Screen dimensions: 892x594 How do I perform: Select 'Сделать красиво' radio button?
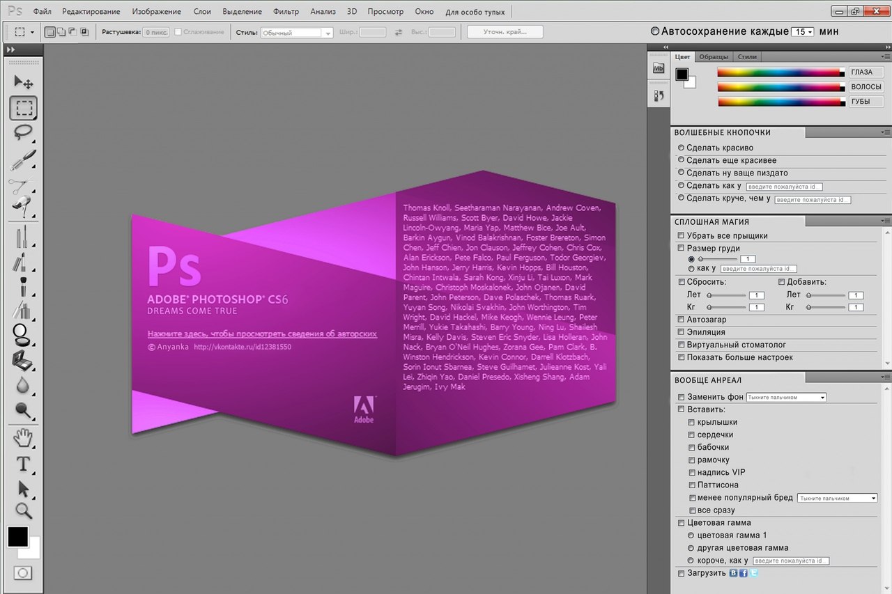pos(681,148)
